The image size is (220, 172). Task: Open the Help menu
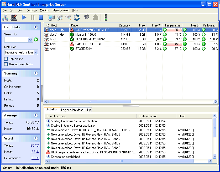coord(75,10)
